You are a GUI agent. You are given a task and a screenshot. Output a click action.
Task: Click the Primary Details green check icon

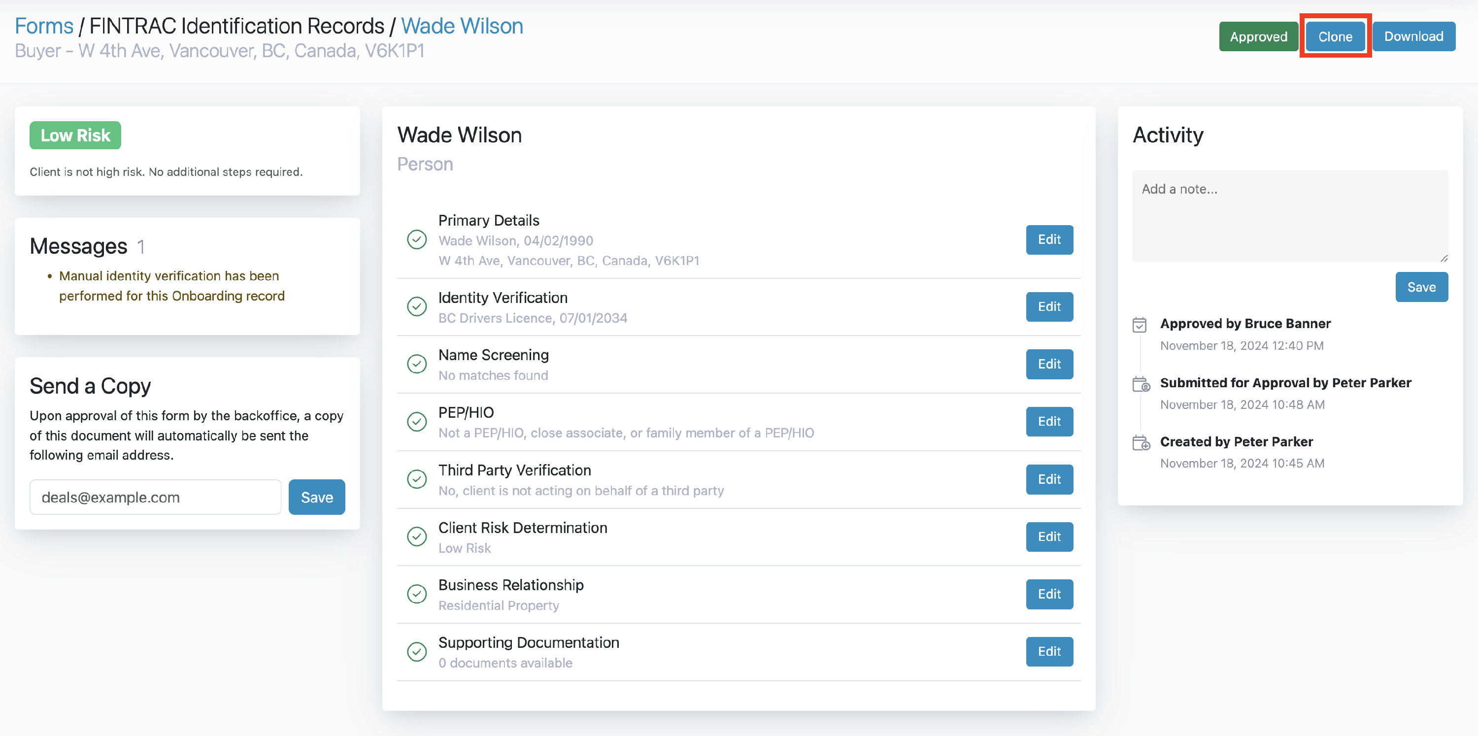416,240
